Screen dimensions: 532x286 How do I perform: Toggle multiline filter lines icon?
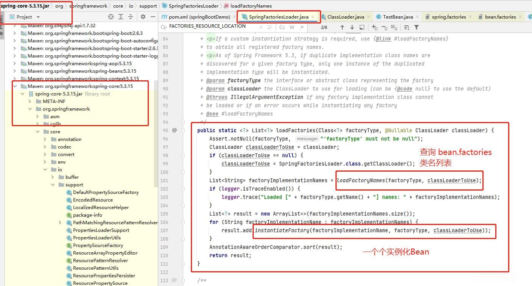click(x=407, y=27)
